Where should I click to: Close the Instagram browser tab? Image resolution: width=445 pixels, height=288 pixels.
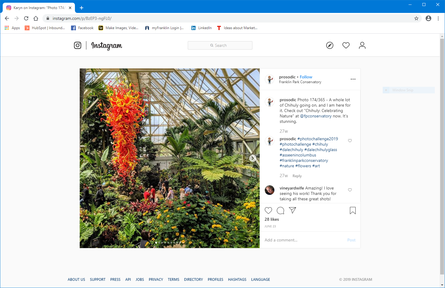pos(70,8)
